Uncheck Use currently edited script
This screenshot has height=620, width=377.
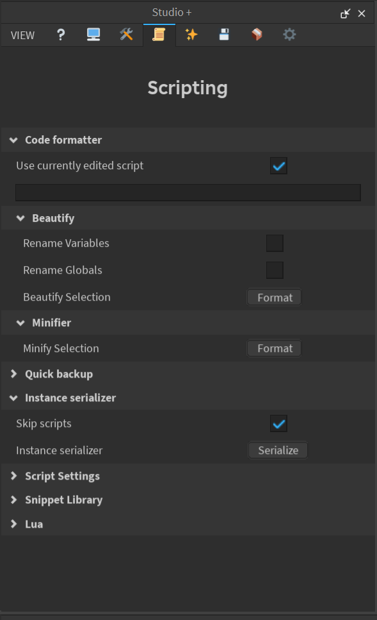click(278, 165)
